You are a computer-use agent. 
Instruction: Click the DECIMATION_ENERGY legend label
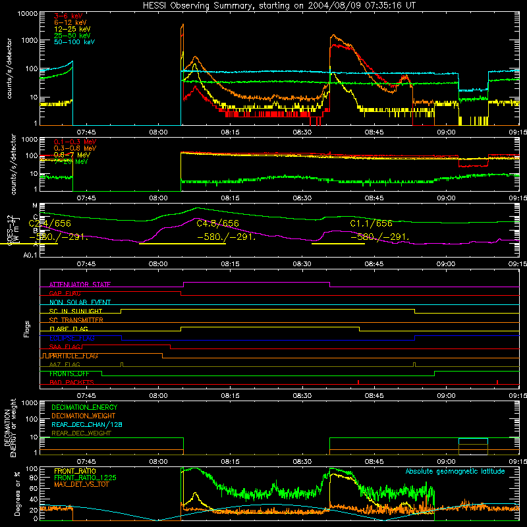(x=85, y=407)
